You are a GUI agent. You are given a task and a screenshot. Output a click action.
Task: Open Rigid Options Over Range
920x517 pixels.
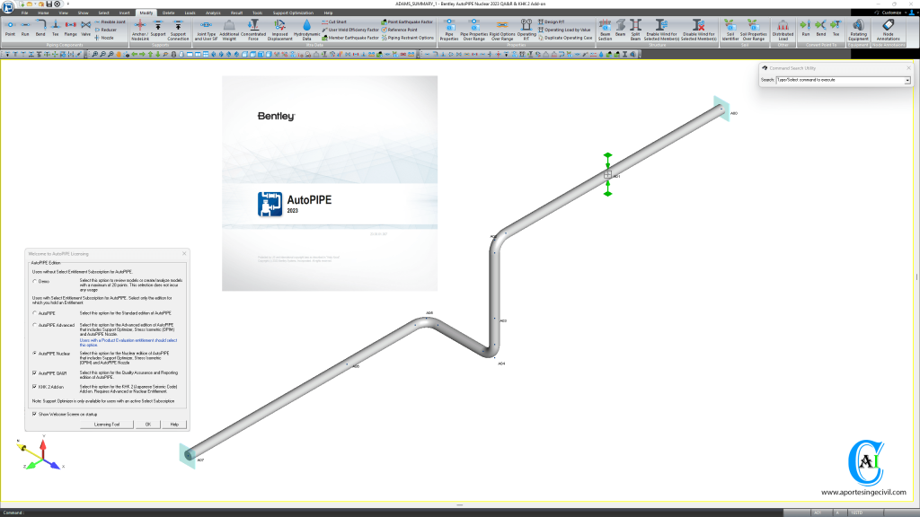click(502, 30)
